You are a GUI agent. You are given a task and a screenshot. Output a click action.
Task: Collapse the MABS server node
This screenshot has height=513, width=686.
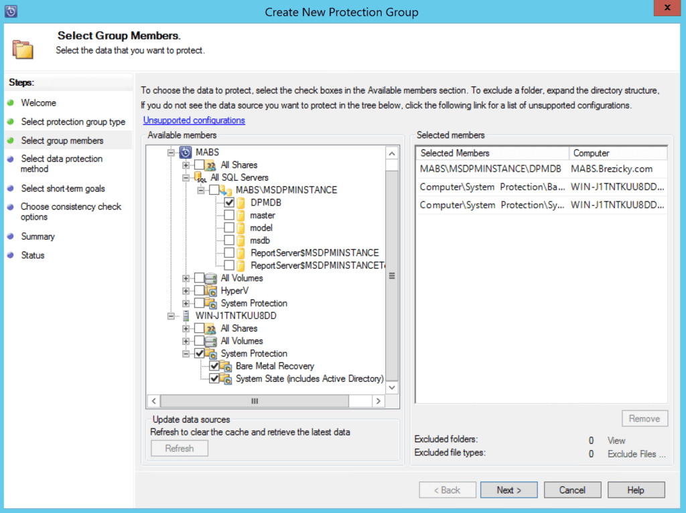point(171,153)
